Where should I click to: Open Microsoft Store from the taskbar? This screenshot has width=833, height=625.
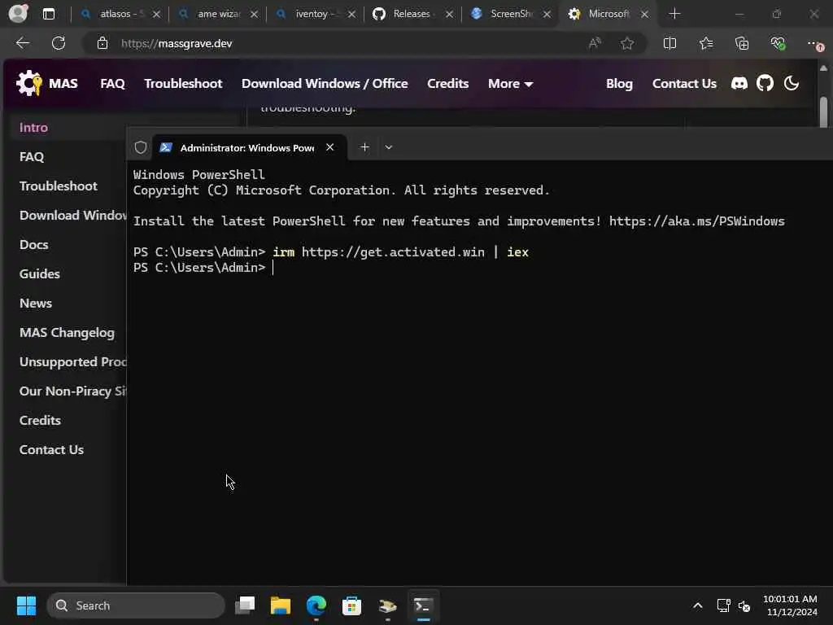click(351, 605)
